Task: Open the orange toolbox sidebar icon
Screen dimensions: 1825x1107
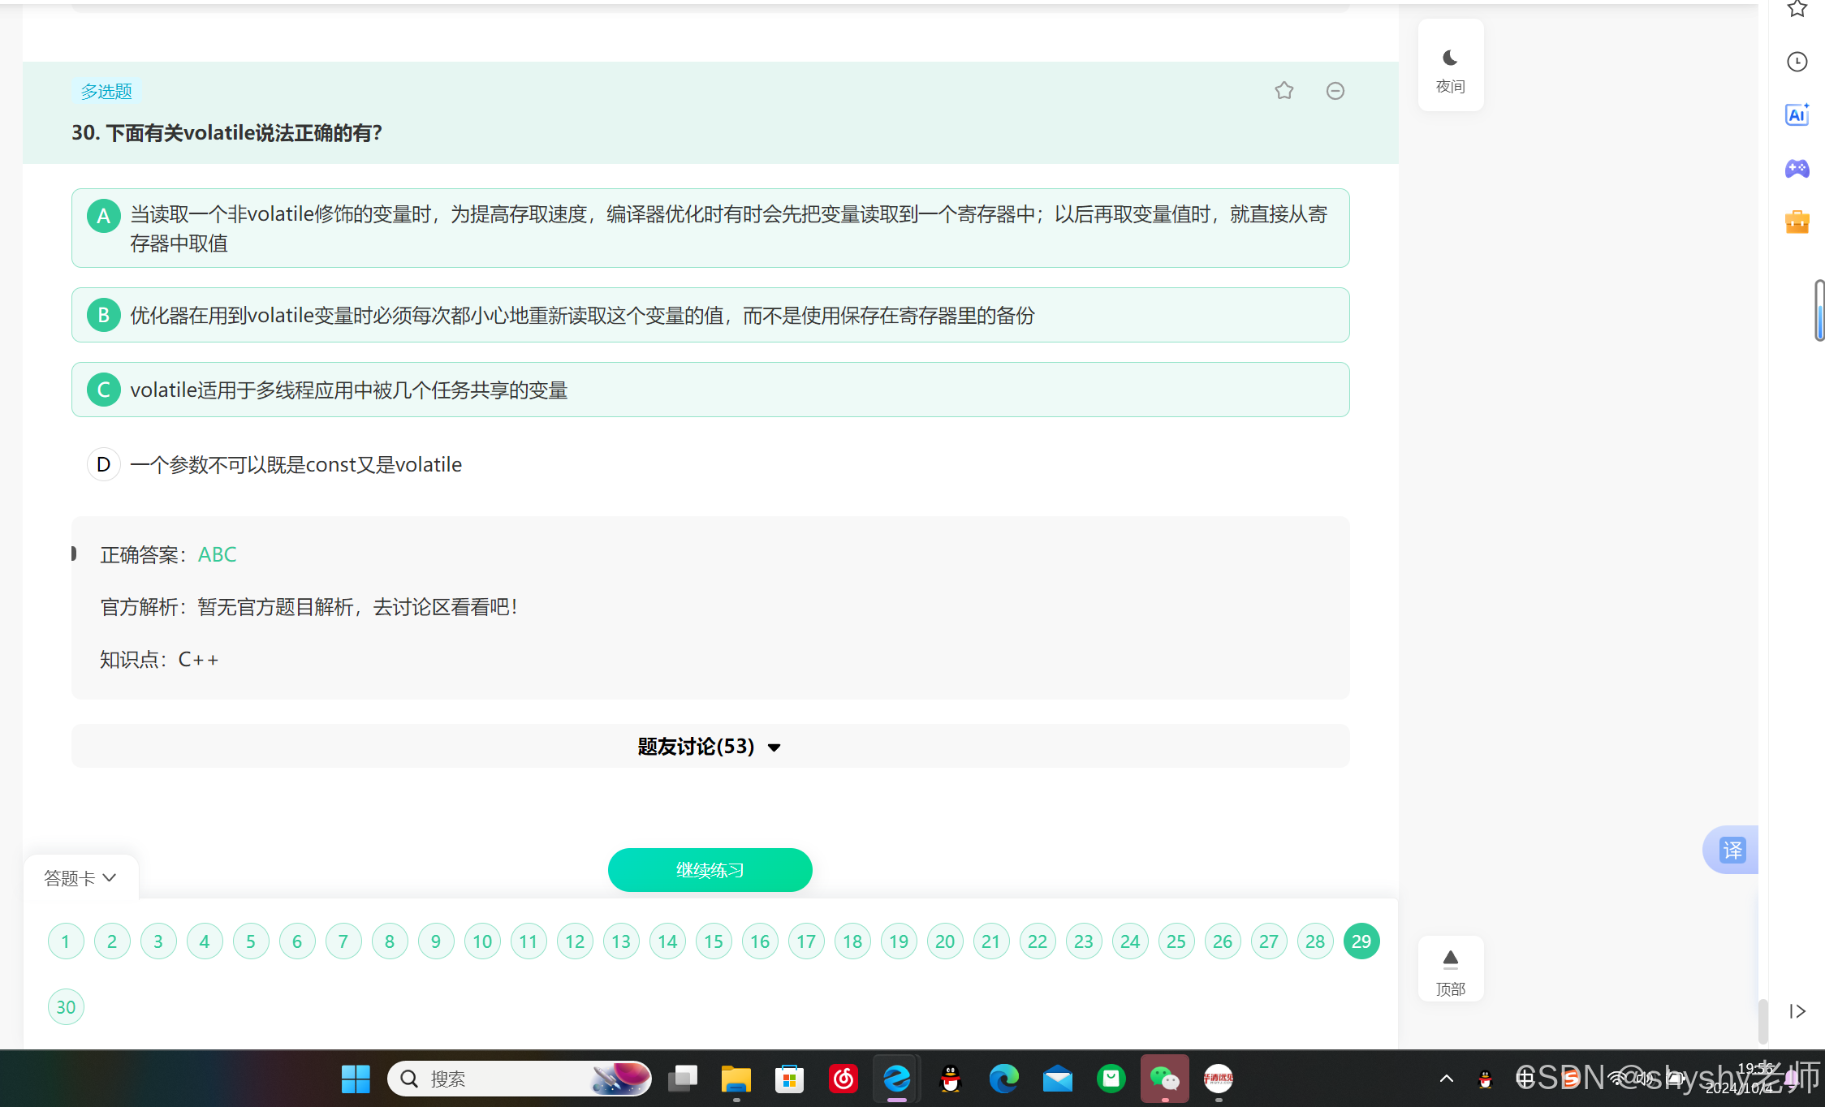Action: [x=1797, y=222]
